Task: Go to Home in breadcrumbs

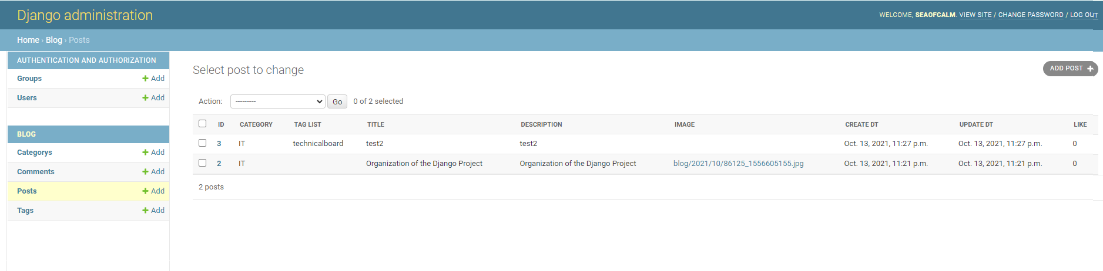Action: [x=28, y=40]
